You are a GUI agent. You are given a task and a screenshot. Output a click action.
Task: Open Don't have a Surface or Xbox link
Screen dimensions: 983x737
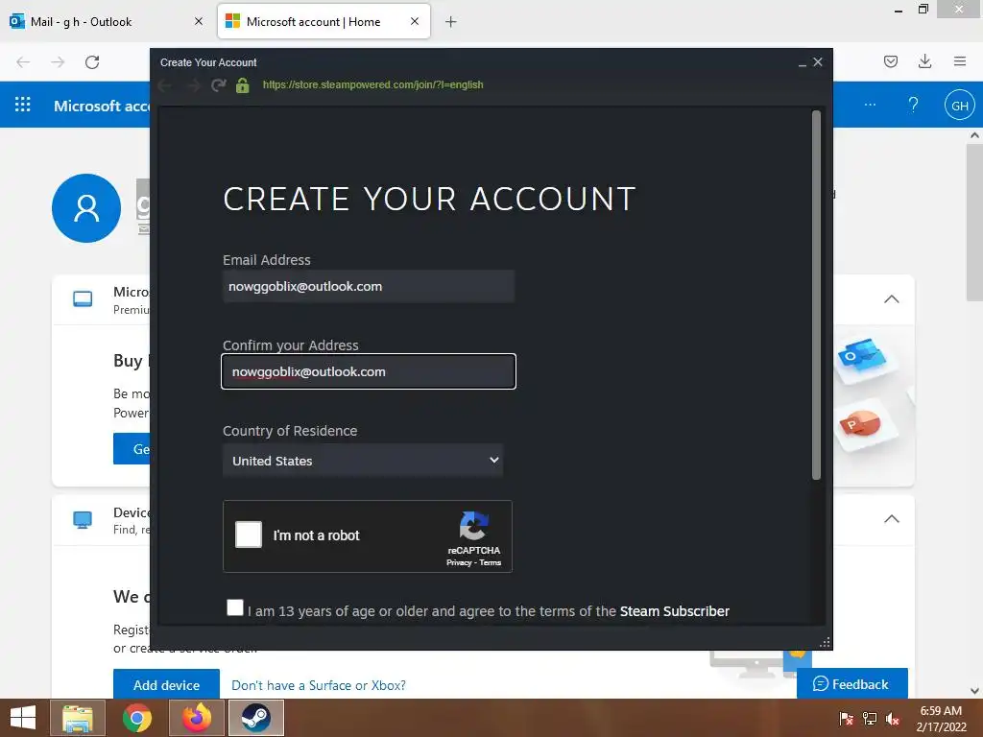(319, 685)
